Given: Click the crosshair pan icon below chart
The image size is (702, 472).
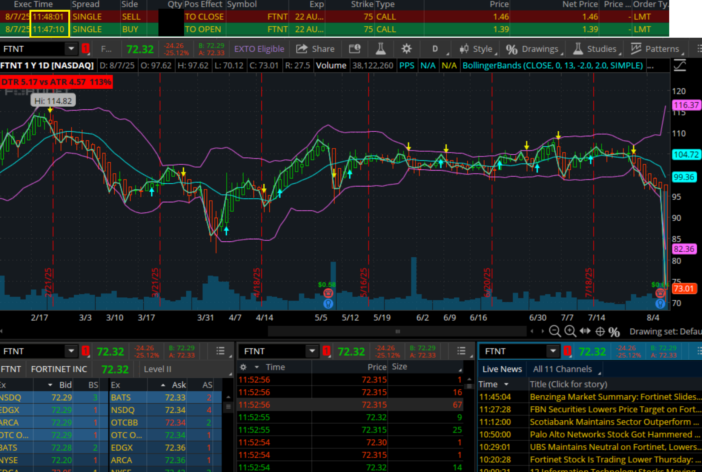Looking at the screenshot, I should pyautogui.click(x=600, y=331).
